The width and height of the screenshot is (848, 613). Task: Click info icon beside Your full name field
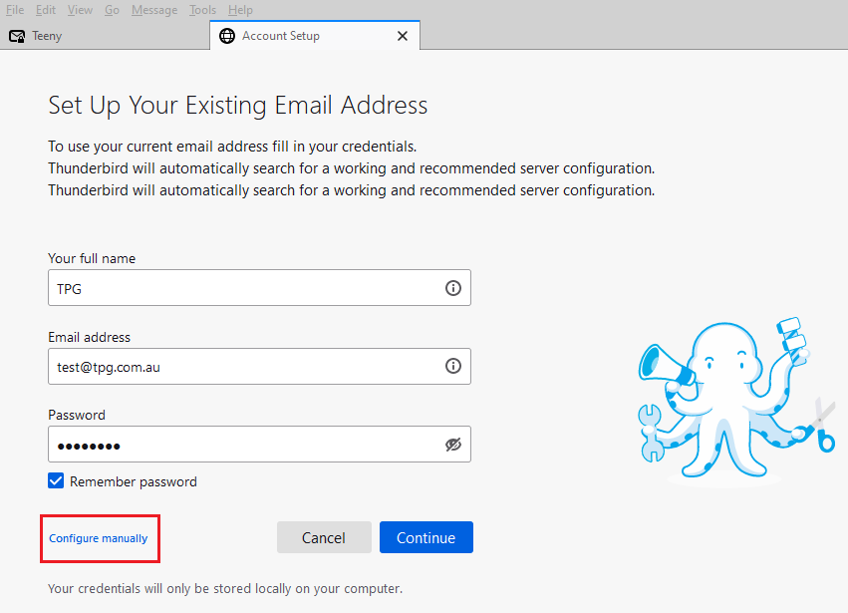click(453, 288)
